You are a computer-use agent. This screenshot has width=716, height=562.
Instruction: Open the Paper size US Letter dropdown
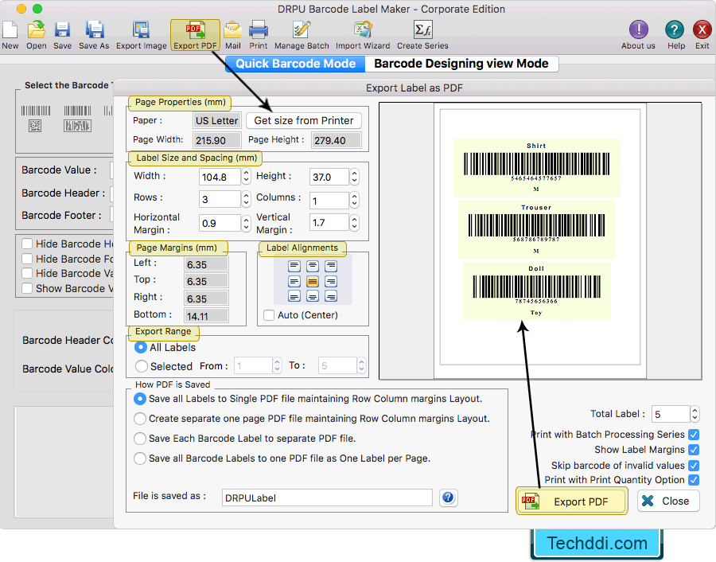coord(217,121)
